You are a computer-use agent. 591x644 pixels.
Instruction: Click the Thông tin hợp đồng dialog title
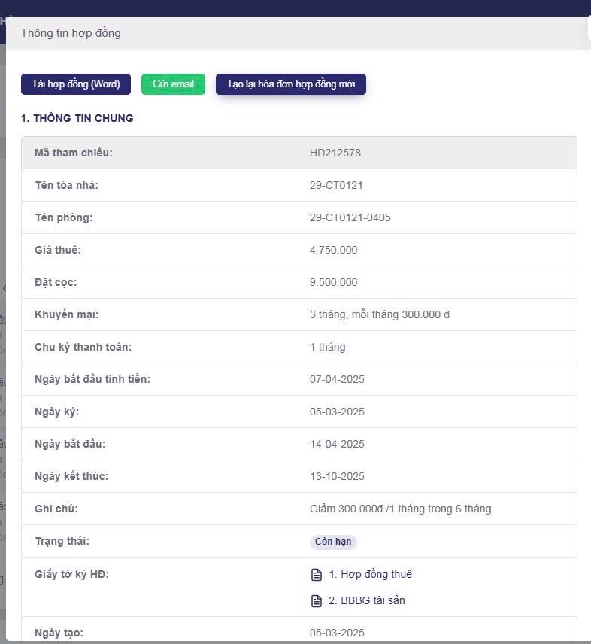(71, 33)
